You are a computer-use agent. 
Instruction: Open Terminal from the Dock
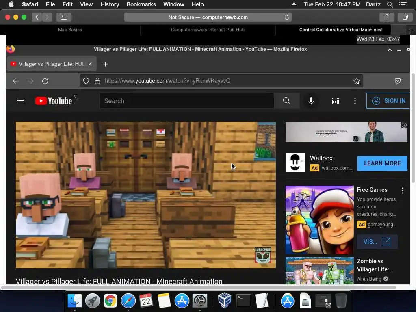pos(243,301)
